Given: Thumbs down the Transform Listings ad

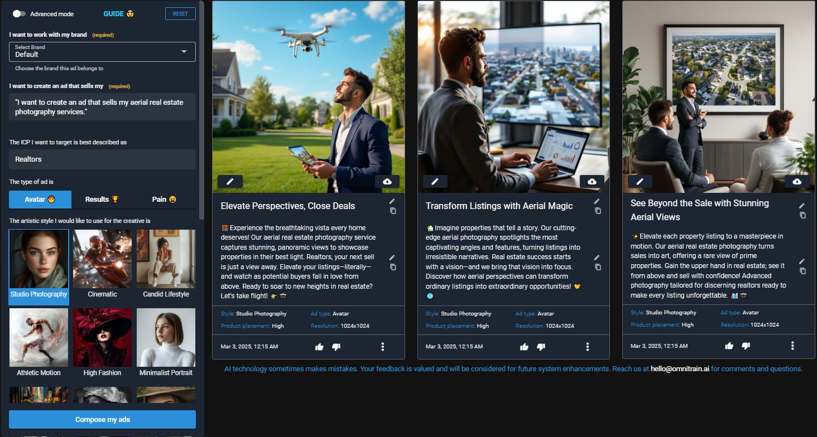Looking at the screenshot, I should pos(541,347).
